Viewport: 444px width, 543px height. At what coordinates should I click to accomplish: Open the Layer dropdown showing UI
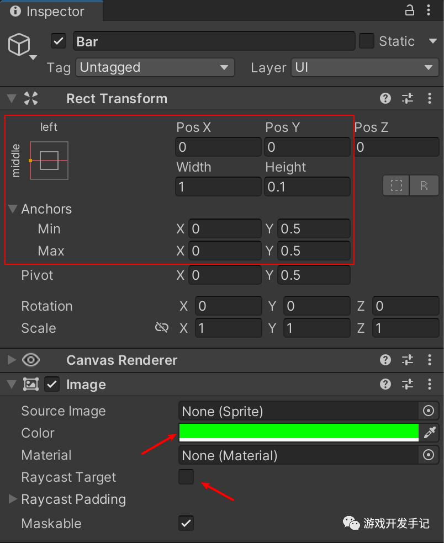364,67
